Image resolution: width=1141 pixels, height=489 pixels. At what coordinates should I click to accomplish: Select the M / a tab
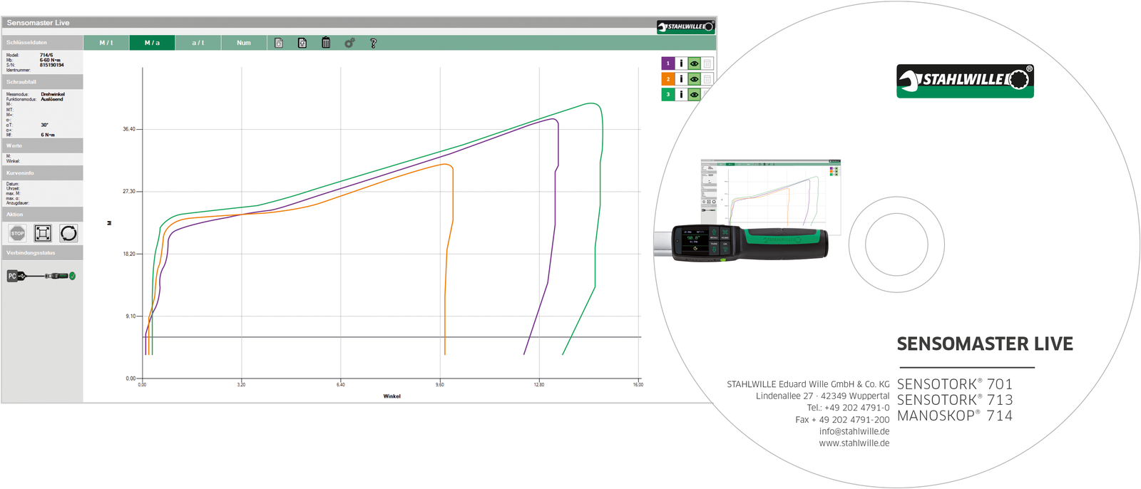[x=152, y=43]
